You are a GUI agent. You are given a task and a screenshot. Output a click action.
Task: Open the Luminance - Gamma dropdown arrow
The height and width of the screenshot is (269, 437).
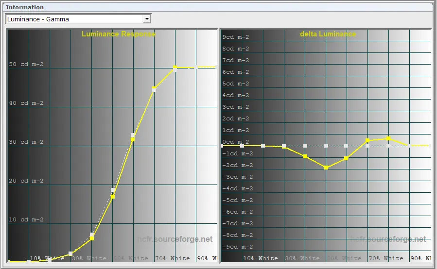click(x=147, y=19)
